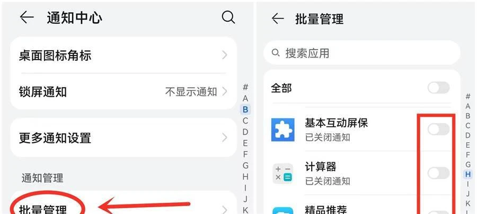Open 桌面图标角标 via its chevron
The width and height of the screenshot is (477, 214).
[x=225, y=55]
